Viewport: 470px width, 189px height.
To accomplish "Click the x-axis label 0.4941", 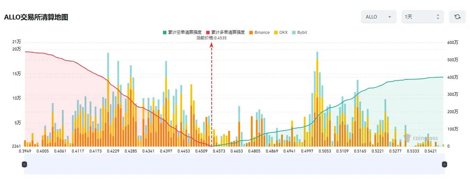I will 290,151.
